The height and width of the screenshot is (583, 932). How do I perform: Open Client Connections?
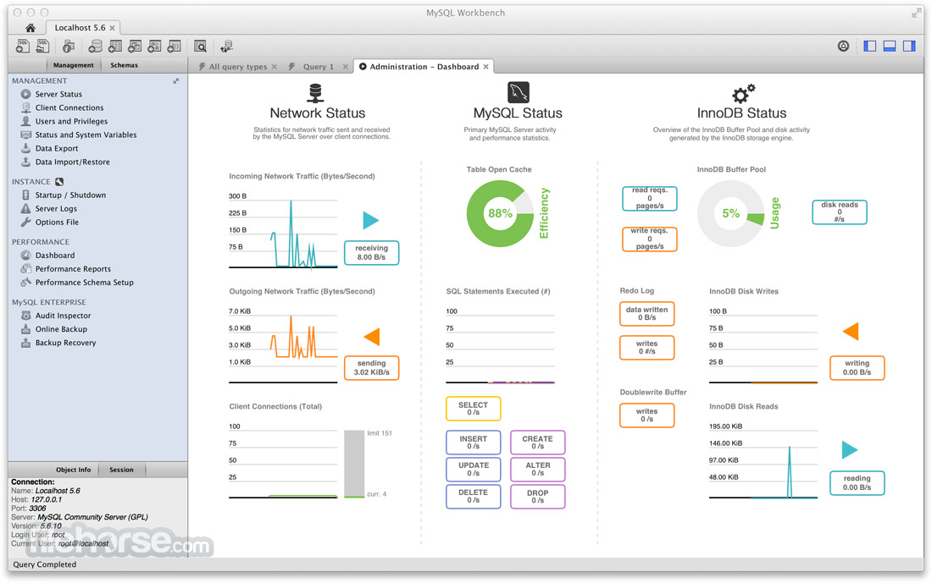click(69, 107)
